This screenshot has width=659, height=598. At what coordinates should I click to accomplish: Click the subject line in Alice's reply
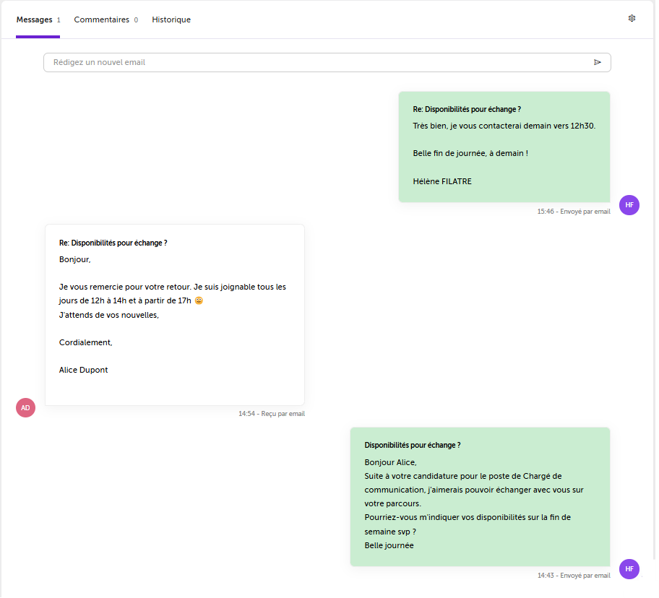click(x=113, y=243)
